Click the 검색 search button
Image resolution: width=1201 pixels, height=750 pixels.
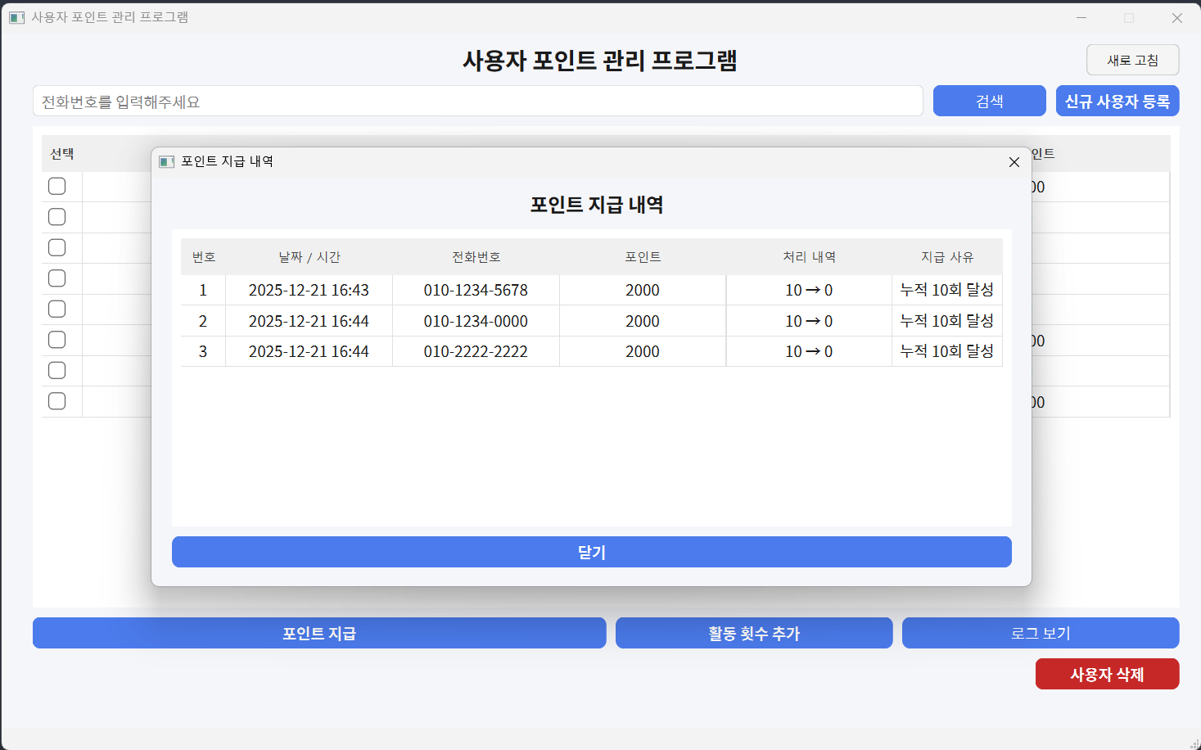point(989,101)
